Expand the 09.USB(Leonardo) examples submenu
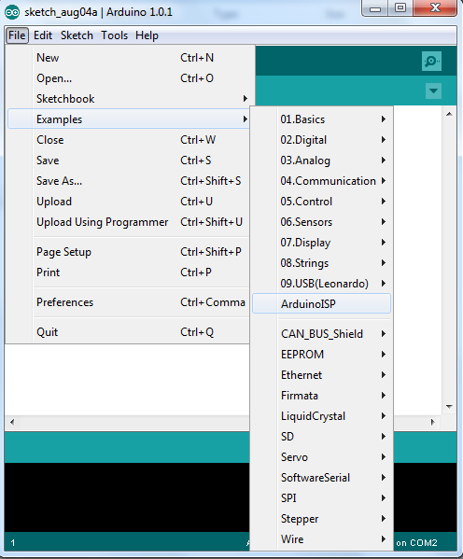This screenshot has width=463, height=559. 321,284
